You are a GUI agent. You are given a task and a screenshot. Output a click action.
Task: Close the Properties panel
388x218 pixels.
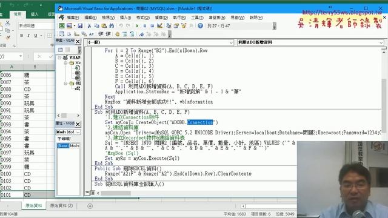pyautogui.click(x=78, y=124)
